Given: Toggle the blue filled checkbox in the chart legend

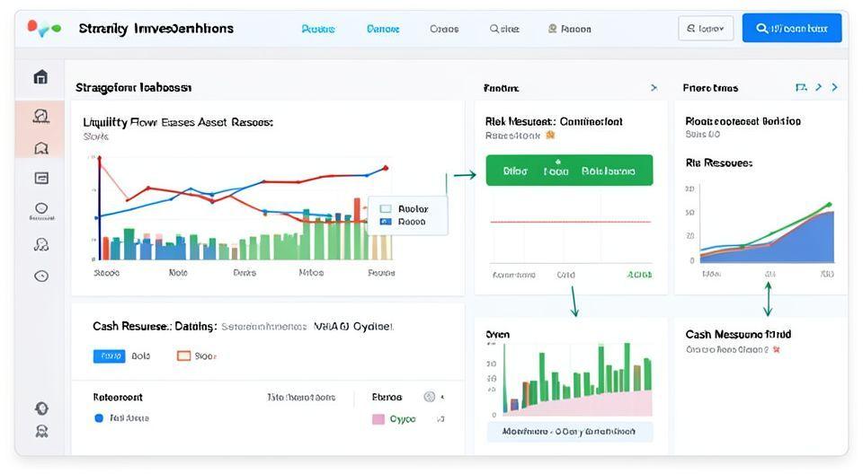Looking at the screenshot, I should (386, 221).
